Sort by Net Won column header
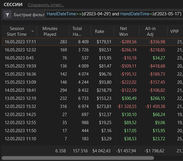 click(124, 31)
